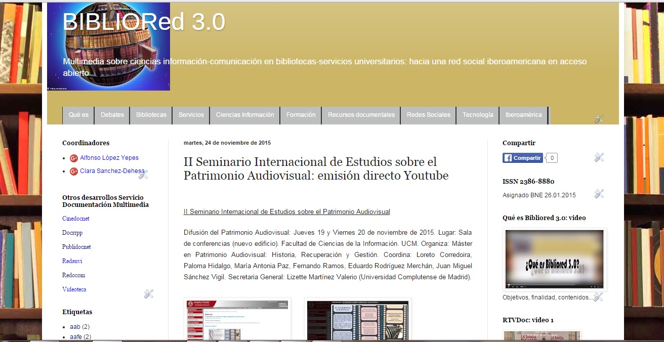This screenshot has height=342, width=664.
Task: Open Clara Sanchez-Dehesa profile link
Action: 112,171
